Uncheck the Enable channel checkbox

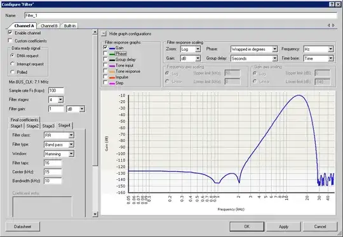tap(10, 33)
